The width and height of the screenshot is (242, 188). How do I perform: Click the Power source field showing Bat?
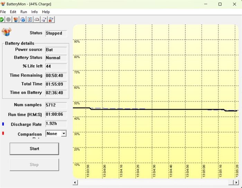click(56, 50)
